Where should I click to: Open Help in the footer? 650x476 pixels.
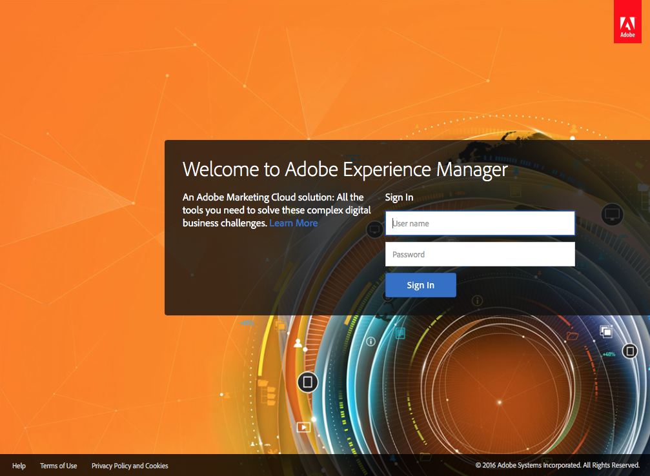[x=19, y=466]
